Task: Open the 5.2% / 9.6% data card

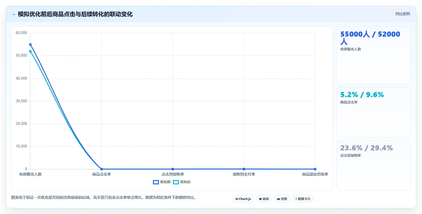Action: pos(373,112)
